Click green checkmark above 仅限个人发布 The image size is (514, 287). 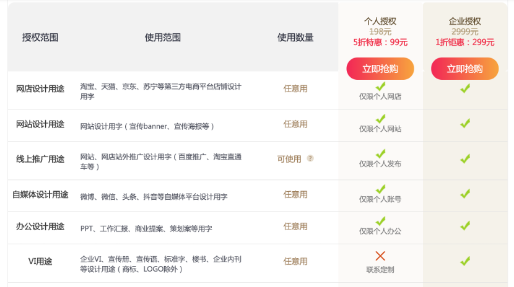[x=380, y=153]
